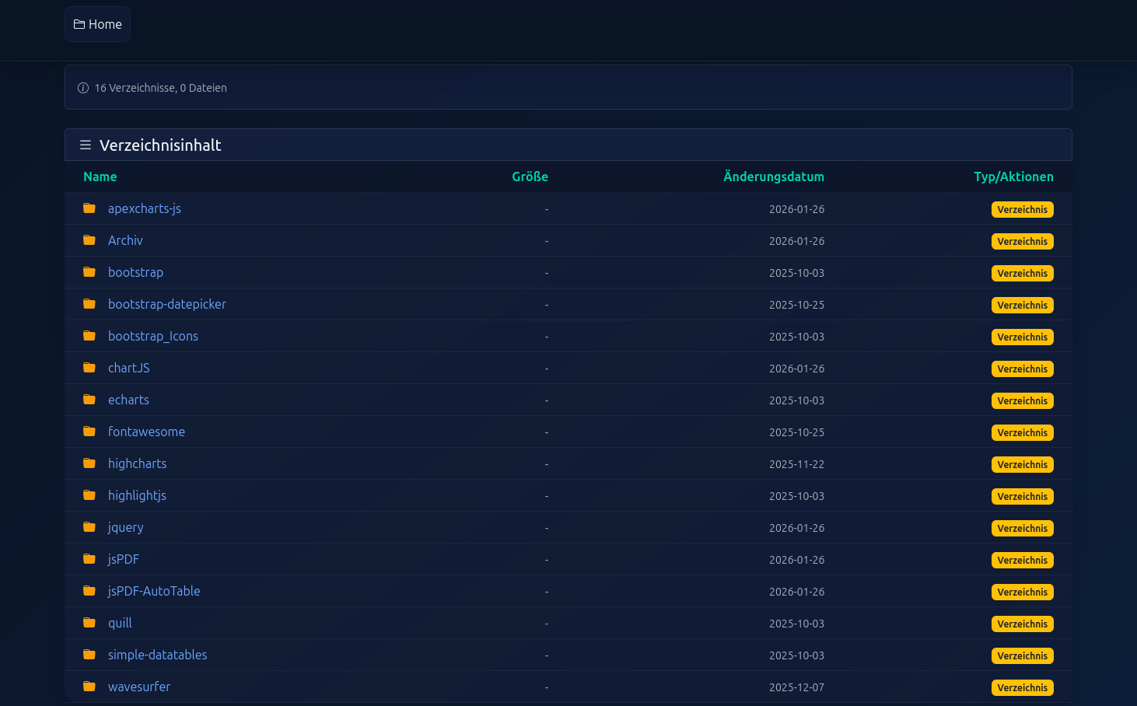Open the bootstrap-datepicker folder
Image resolution: width=1137 pixels, height=706 pixels.
167,304
